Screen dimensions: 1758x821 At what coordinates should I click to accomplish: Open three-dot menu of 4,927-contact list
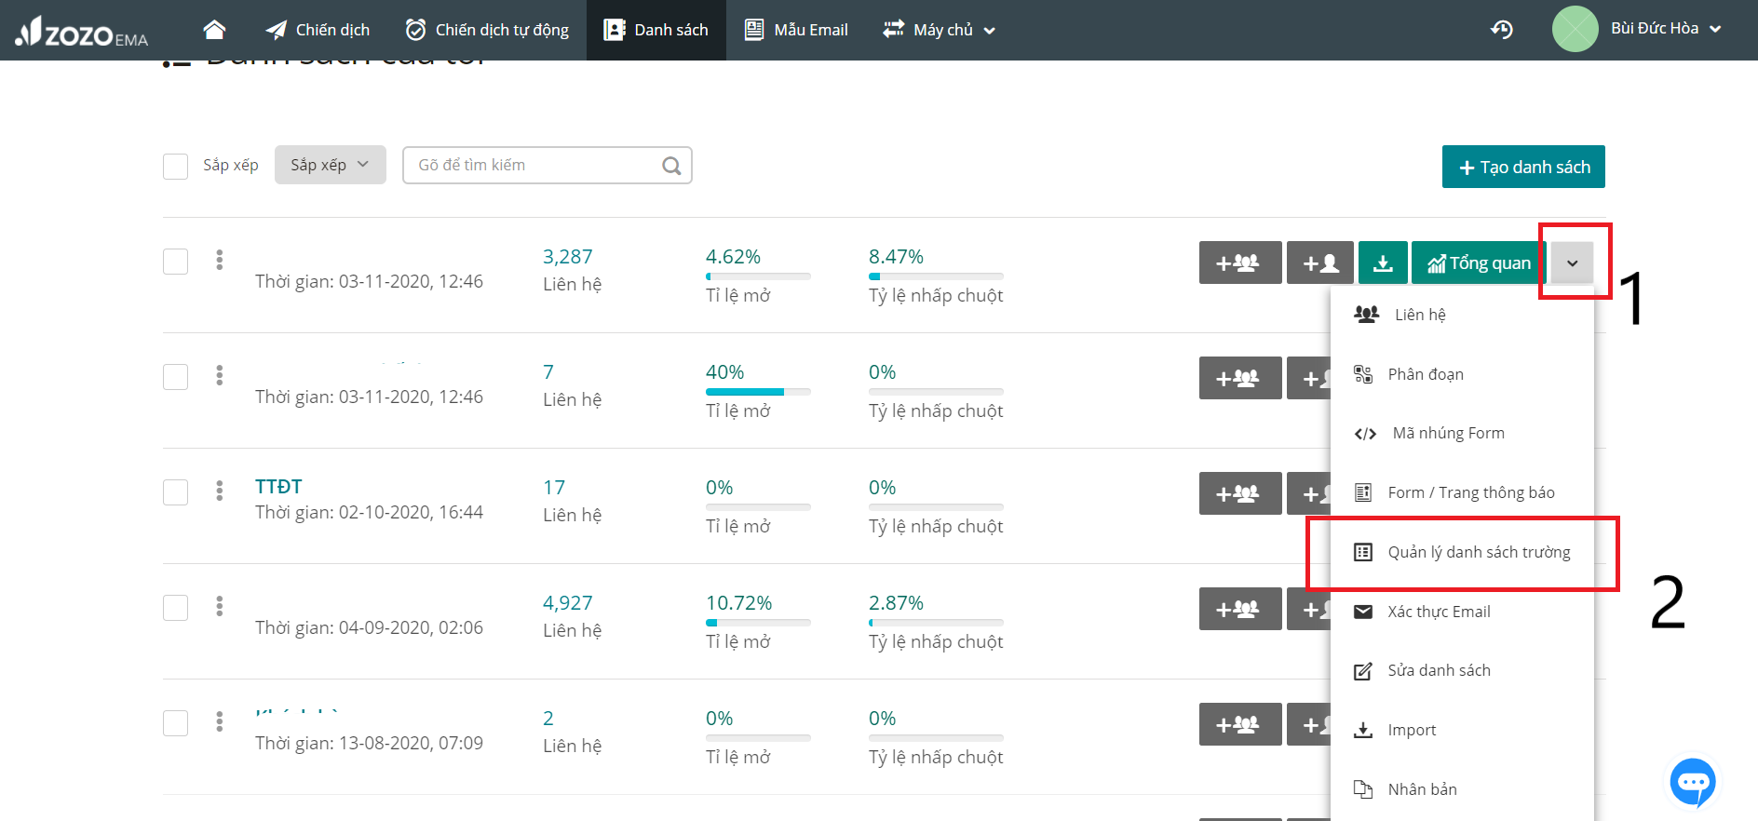pyautogui.click(x=220, y=606)
